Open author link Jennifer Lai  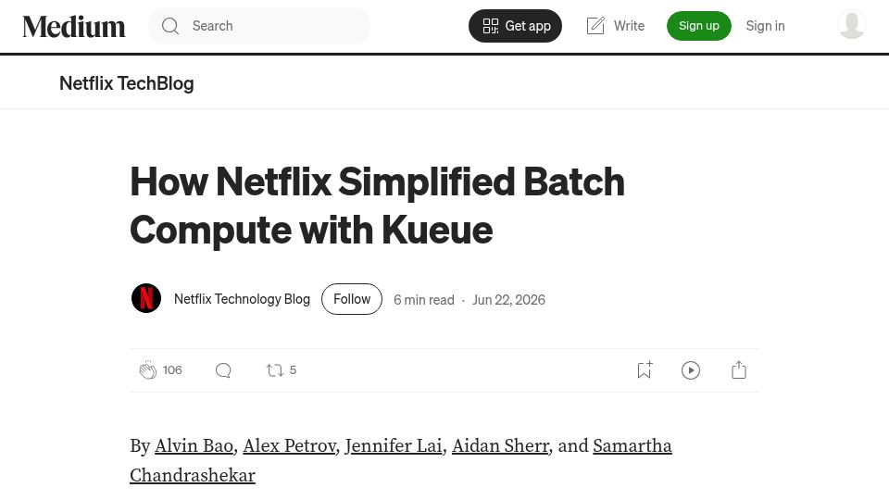click(x=394, y=446)
